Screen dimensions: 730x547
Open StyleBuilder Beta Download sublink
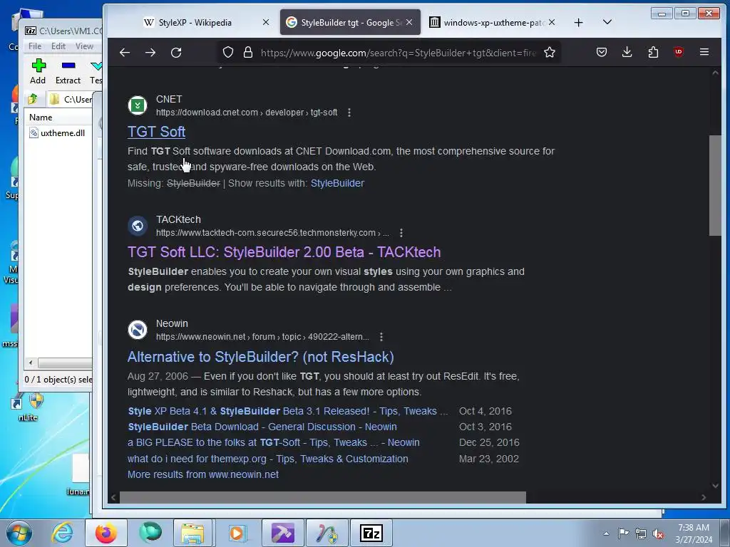click(x=262, y=427)
